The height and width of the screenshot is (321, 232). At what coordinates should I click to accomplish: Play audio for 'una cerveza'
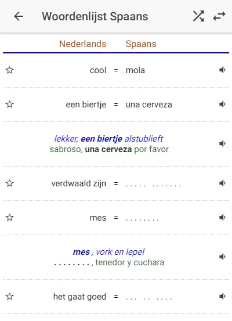222,104
